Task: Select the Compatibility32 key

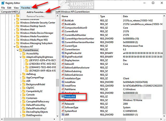Action: coord(34,91)
